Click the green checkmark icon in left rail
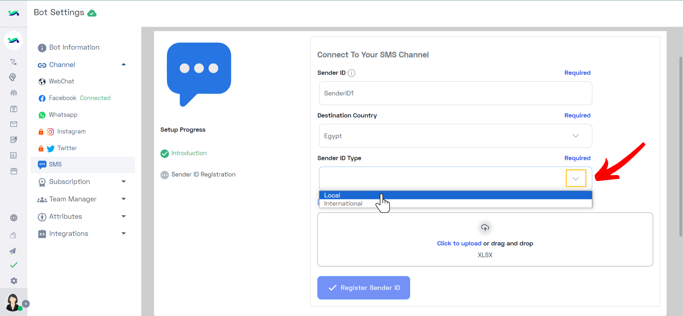Screen dimensions: 683x316 tap(14, 265)
